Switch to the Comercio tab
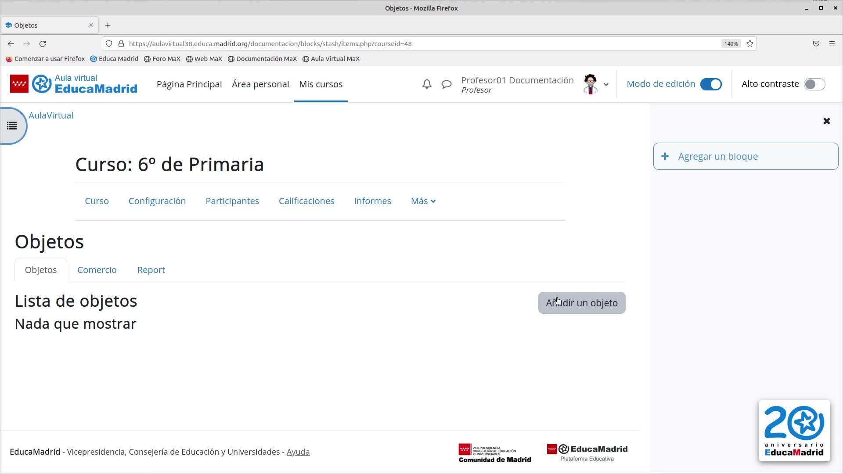Viewport: 843px width, 474px height. pos(97,270)
